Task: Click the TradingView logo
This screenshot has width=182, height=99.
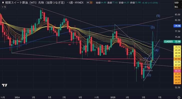Action: 4,85
